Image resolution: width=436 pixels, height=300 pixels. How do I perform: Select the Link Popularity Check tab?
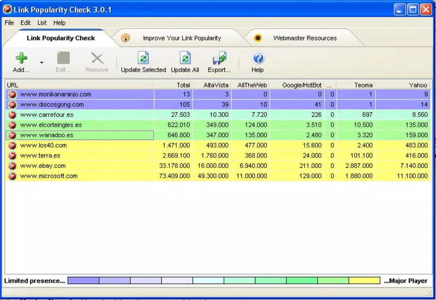[60, 38]
